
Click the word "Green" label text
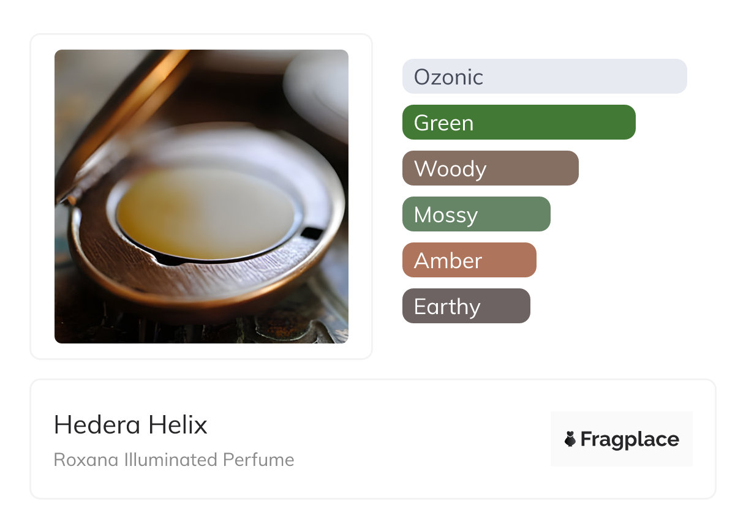(x=443, y=123)
